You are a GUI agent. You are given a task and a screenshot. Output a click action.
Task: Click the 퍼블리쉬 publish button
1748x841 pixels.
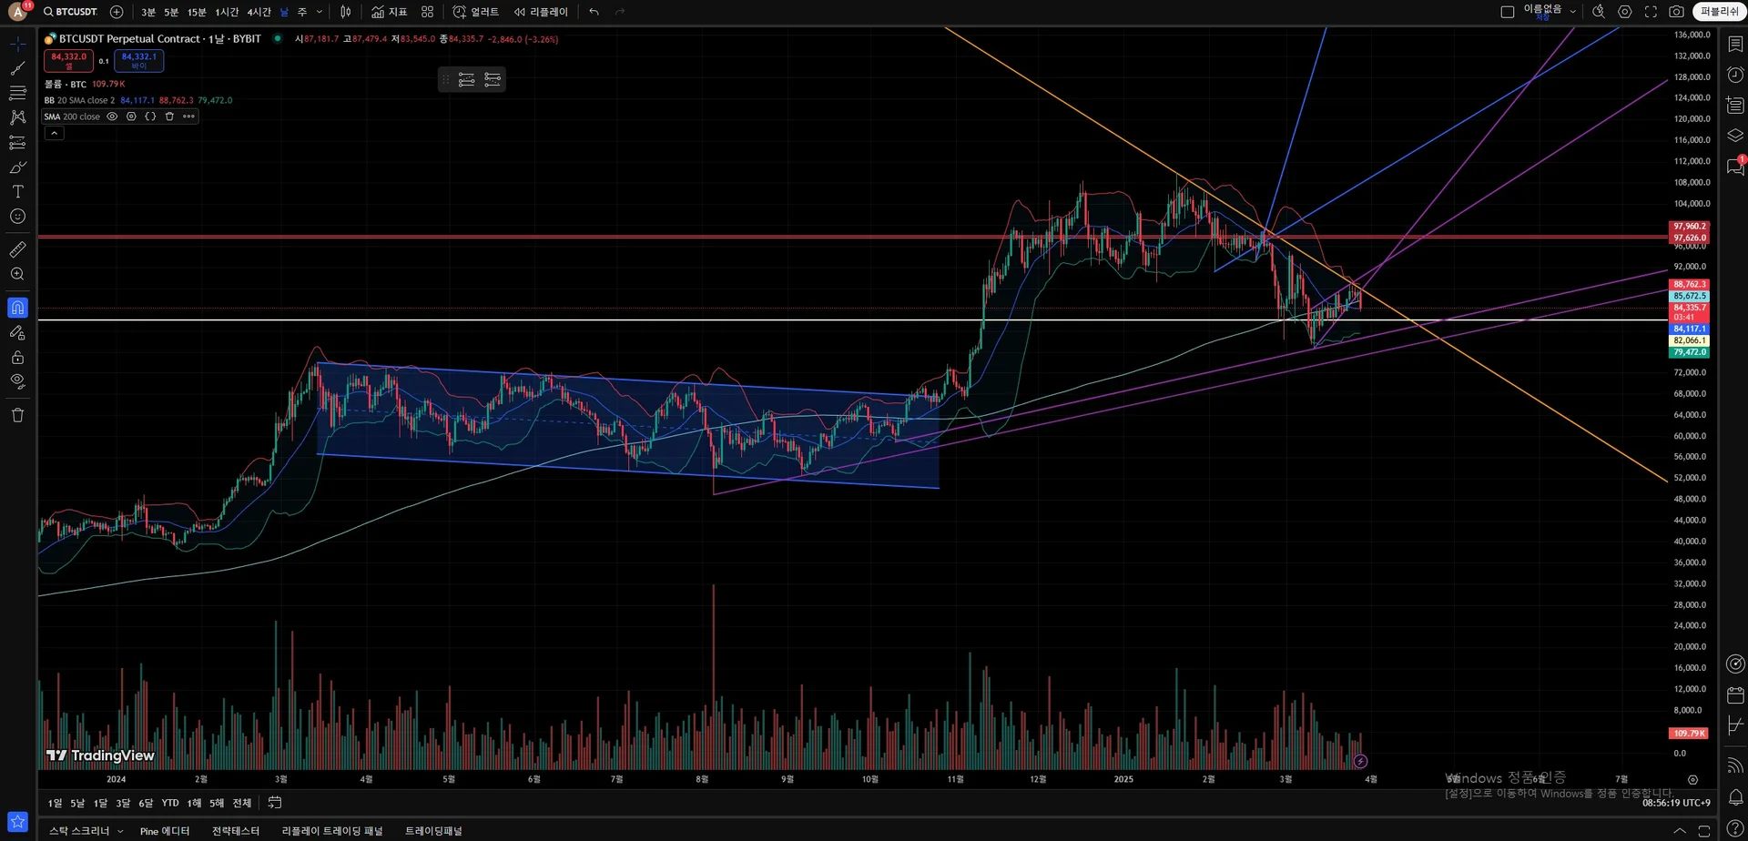click(1719, 12)
